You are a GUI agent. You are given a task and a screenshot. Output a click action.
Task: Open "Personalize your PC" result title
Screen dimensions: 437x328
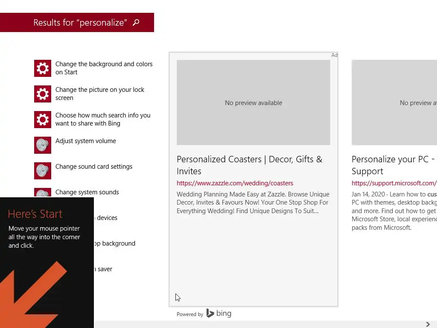394,165
